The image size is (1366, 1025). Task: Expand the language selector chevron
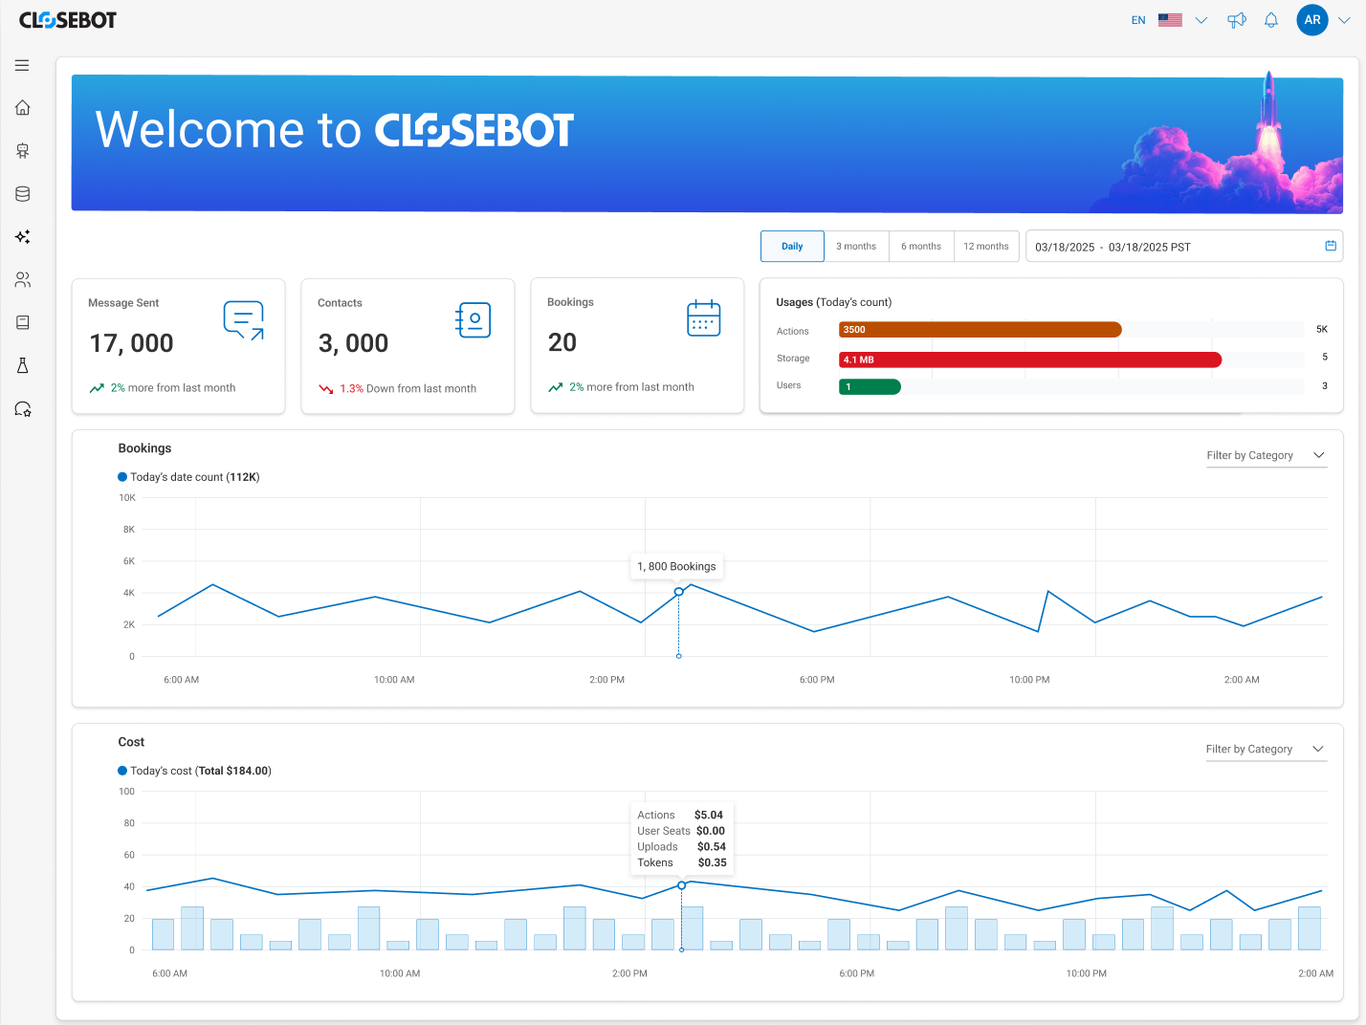pos(1201,20)
